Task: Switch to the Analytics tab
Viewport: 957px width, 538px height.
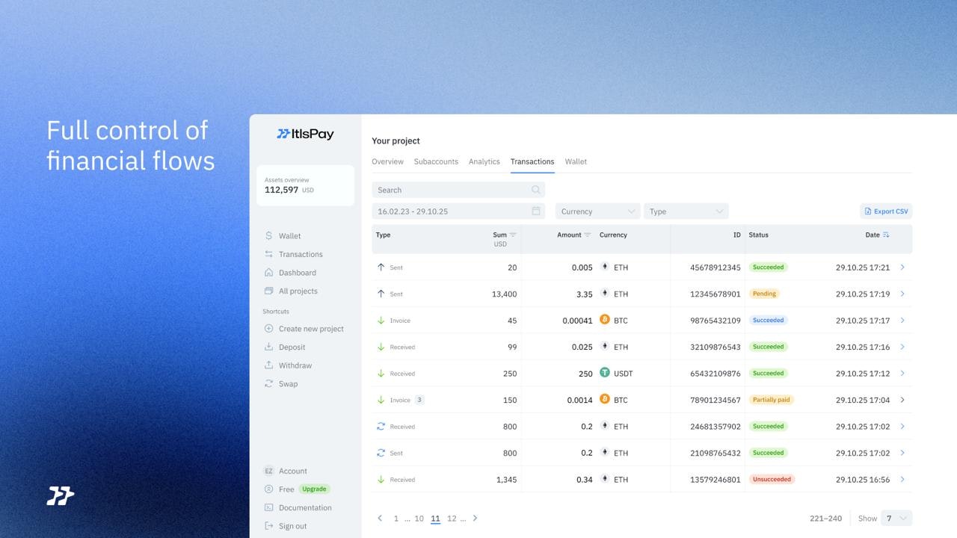Action: coord(484,161)
